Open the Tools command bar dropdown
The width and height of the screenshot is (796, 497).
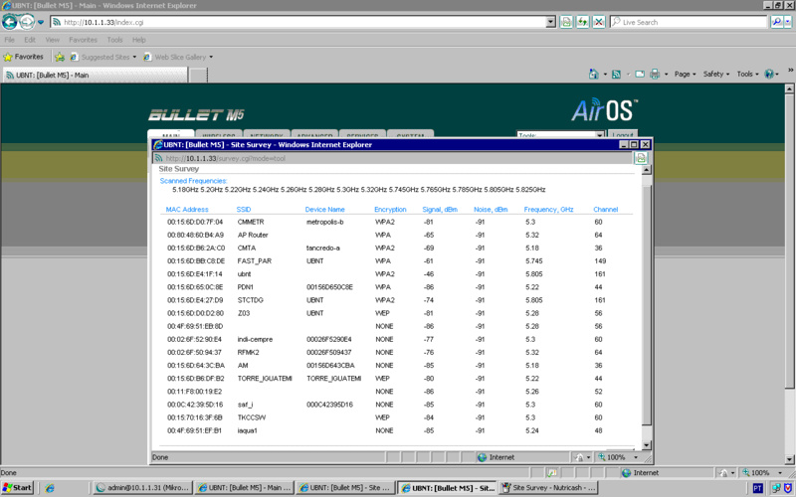[x=747, y=74]
